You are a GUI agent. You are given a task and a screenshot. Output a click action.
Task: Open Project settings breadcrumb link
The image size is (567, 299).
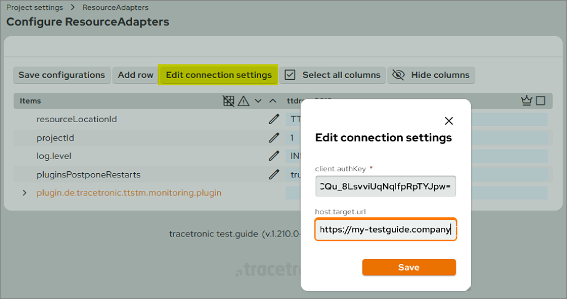pyautogui.click(x=34, y=7)
